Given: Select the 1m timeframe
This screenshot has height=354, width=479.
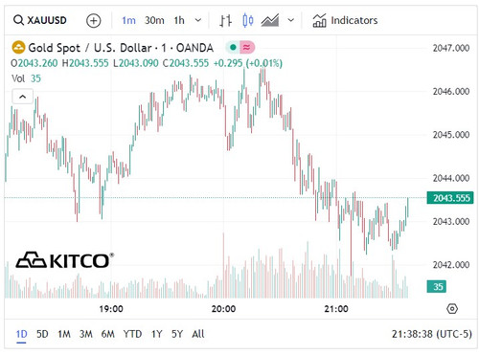Looking at the screenshot, I should coord(128,20).
